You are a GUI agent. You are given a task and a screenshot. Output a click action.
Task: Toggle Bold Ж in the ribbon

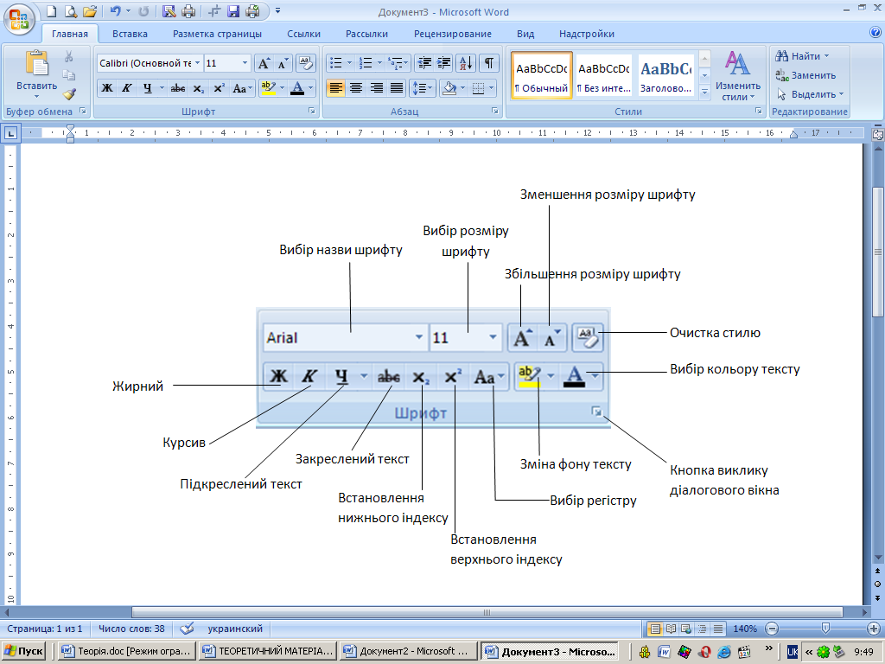pyautogui.click(x=106, y=88)
